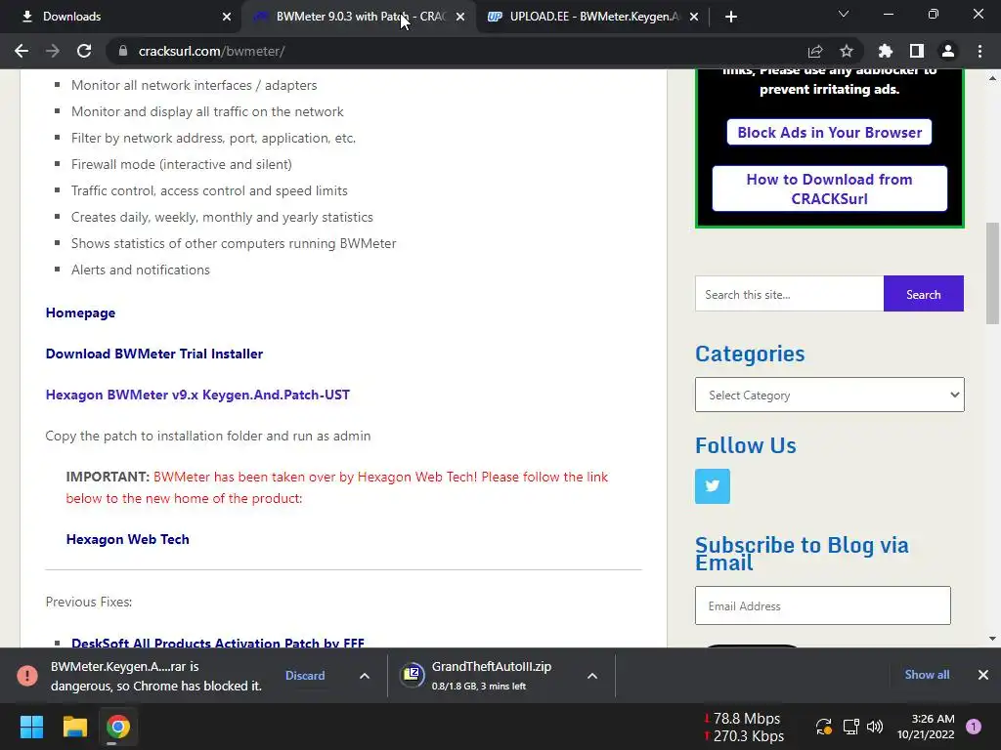Open a new browser tab
The height and width of the screenshot is (750, 1001).
pos(731,17)
